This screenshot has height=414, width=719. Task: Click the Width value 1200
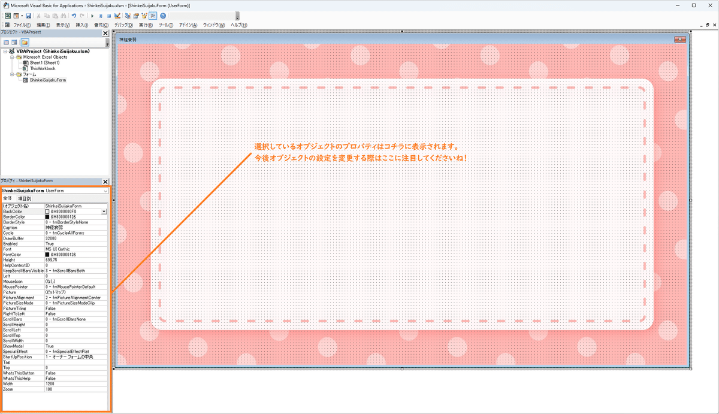pos(76,384)
